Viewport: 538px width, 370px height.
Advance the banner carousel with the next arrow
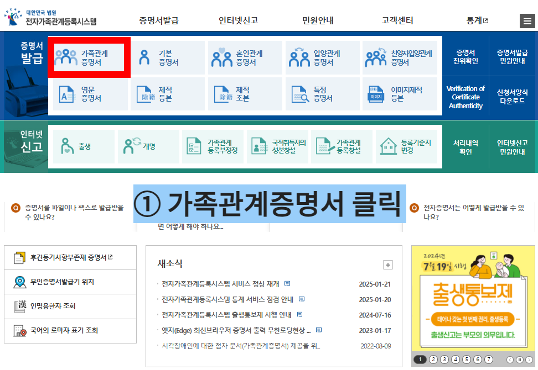coord(529,360)
